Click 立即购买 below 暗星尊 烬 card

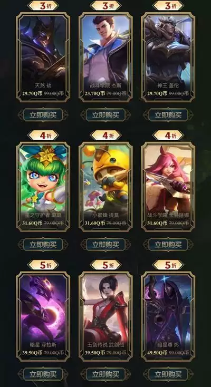click(x=168, y=374)
